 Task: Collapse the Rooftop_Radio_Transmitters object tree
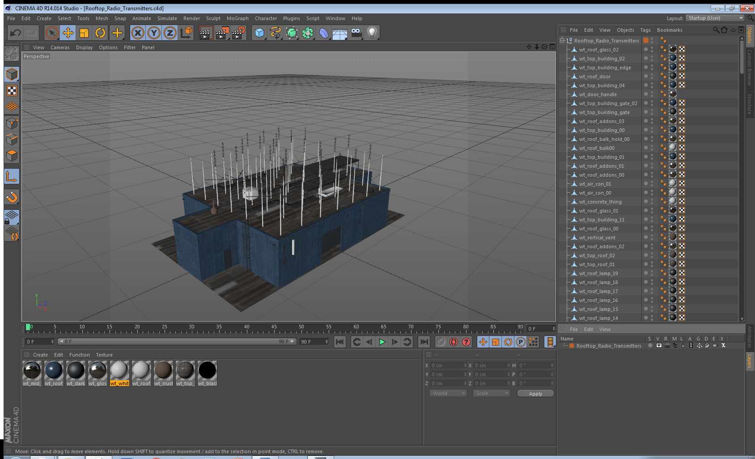562,40
